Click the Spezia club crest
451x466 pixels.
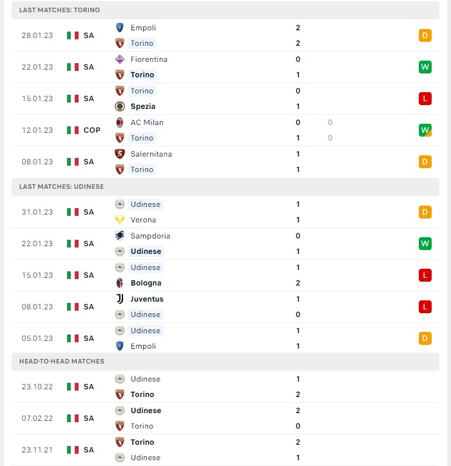pyautogui.click(x=120, y=106)
